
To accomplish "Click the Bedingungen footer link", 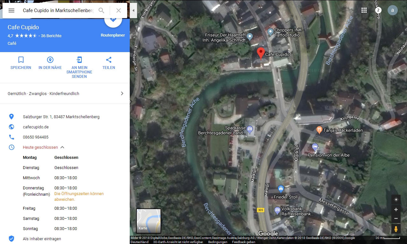I will 218,242.
